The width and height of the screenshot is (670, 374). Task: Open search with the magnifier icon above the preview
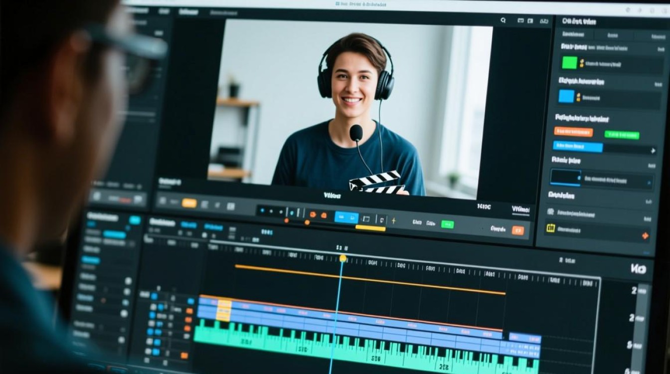503,20
